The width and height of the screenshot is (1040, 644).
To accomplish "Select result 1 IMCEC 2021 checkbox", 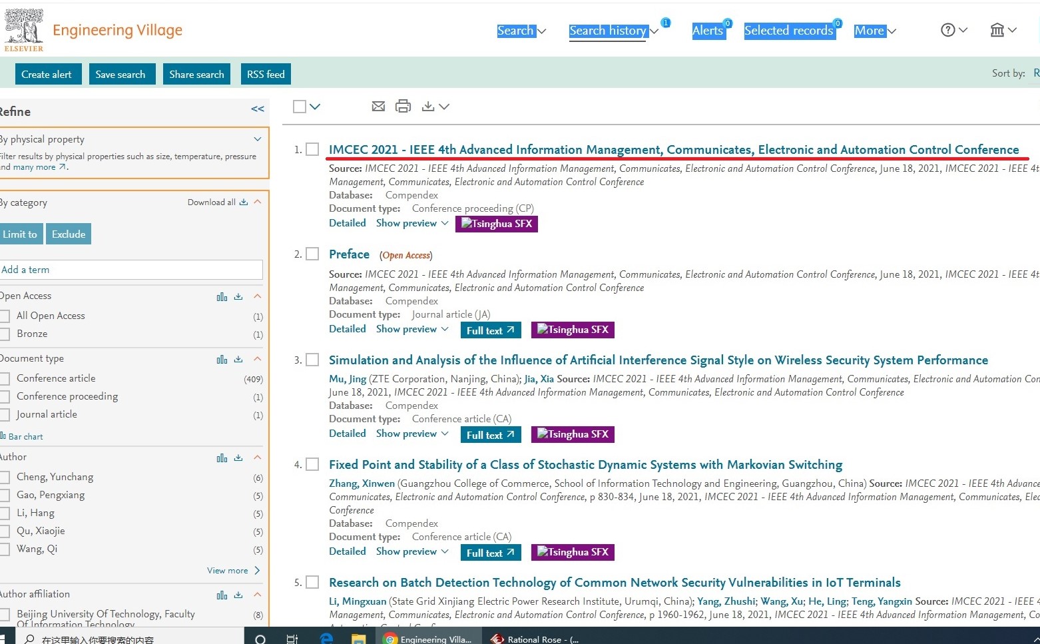I will (312, 149).
